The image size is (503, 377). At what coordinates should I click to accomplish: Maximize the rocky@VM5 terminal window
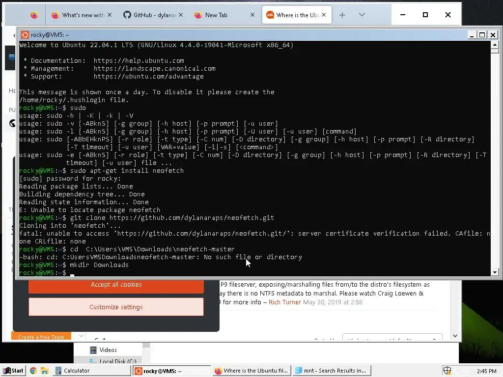[x=482, y=35]
